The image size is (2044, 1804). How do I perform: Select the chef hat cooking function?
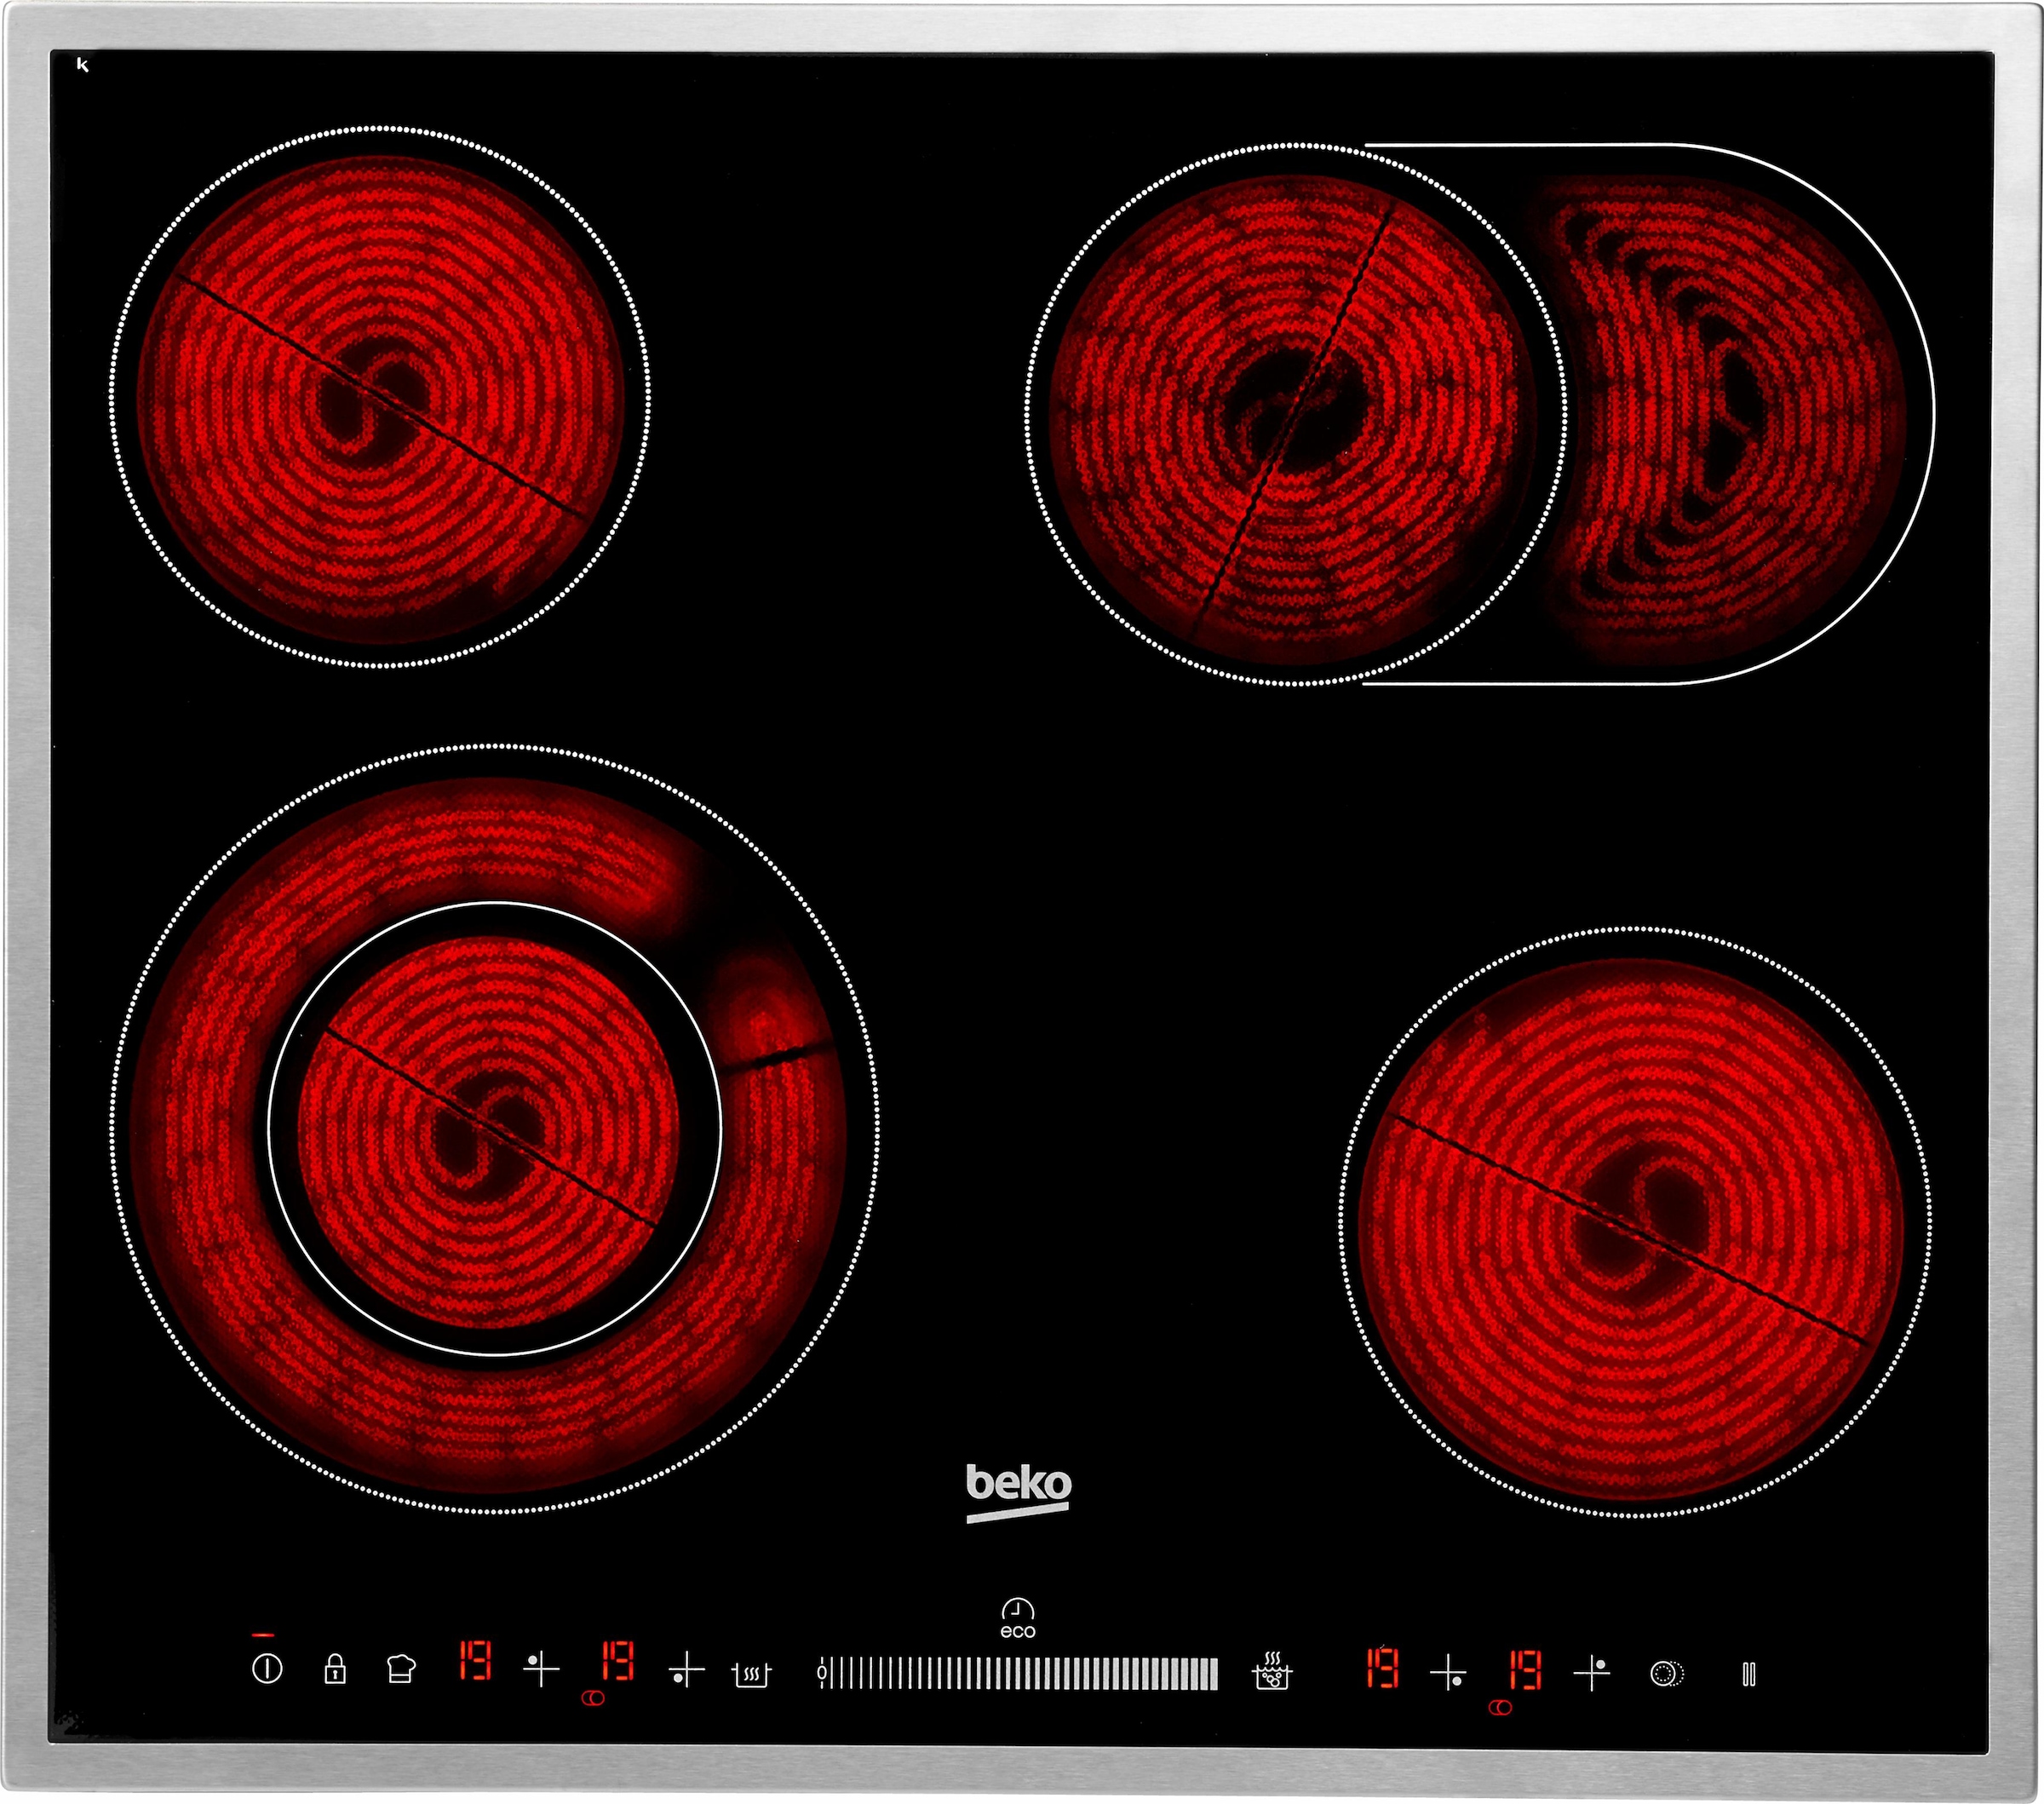[401, 1668]
